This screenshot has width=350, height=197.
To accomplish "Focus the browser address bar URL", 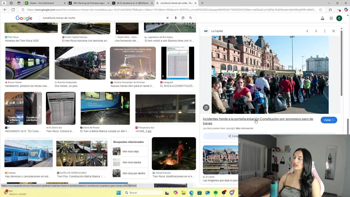I will point(171,10).
